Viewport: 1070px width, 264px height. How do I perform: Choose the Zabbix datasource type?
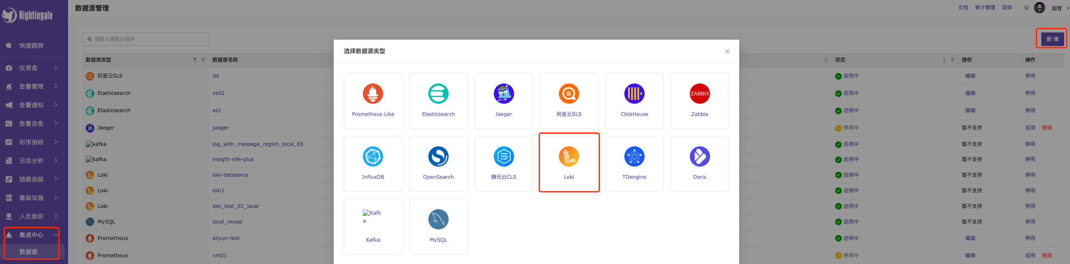click(x=699, y=101)
